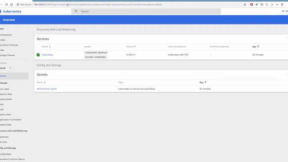
Task: Click the Services card title
Action: (x=43, y=39)
